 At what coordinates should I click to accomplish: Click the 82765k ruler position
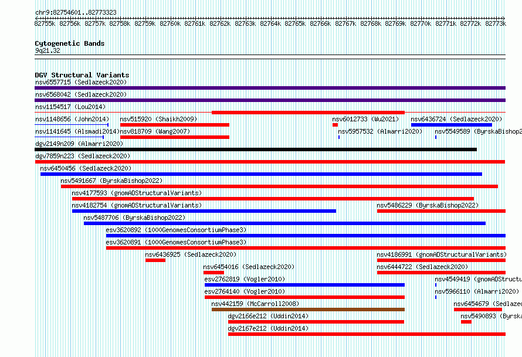295,23
